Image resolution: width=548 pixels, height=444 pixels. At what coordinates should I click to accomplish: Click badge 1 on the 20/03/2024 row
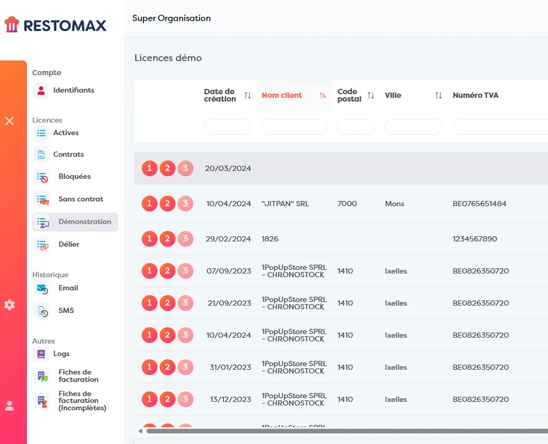[150, 168]
